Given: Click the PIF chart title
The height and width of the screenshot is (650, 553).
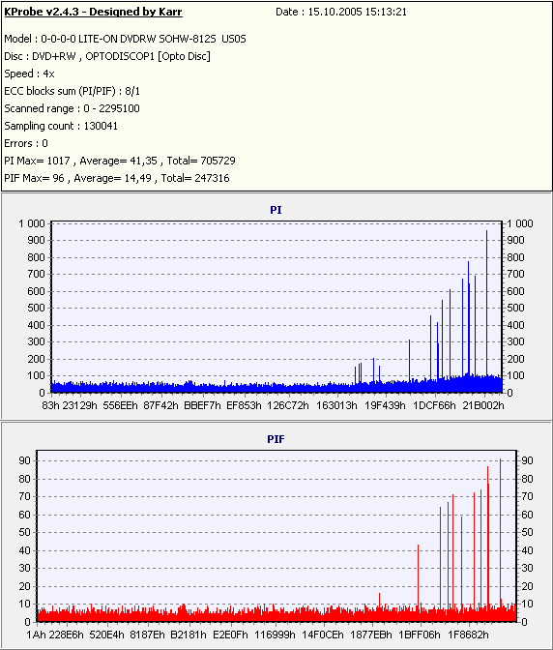Looking at the screenshot, I should click(276, 439).
